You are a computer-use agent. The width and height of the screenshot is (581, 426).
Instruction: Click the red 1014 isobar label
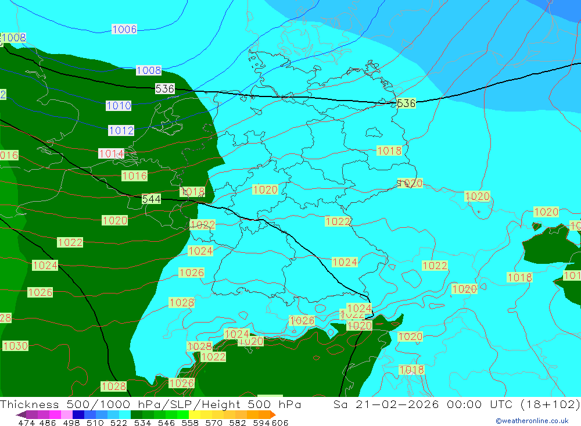coord(111,153)
